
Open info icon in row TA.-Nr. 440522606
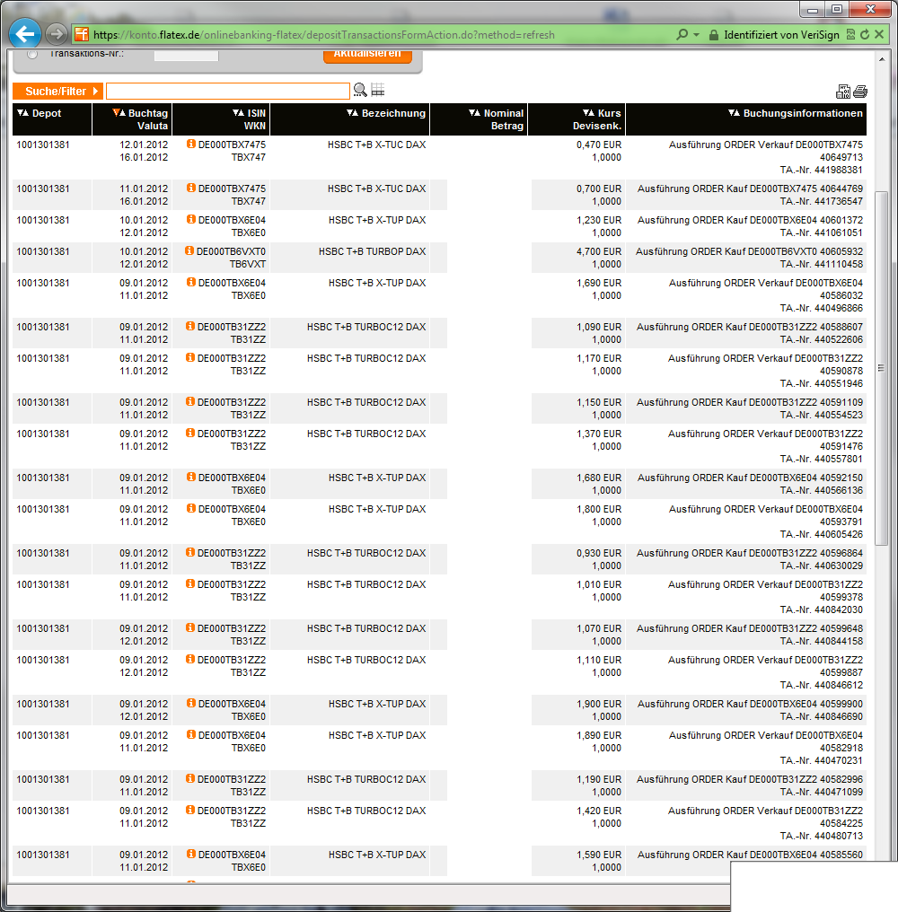tap(190, 327)
